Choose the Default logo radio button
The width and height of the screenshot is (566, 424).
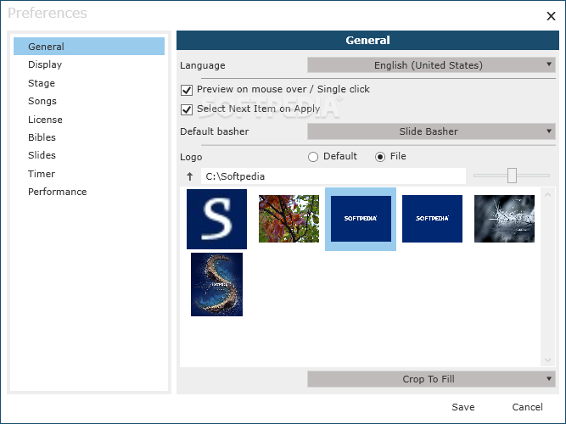click(x=313, y=157)
